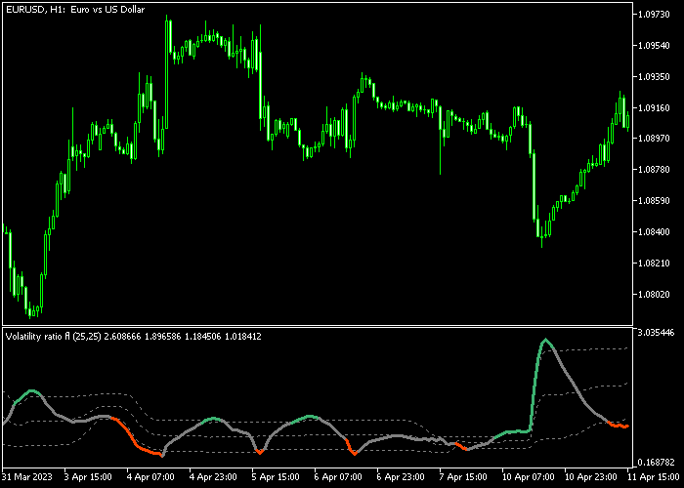Click the 10 Apr 07:00 time label
The height and width of the screenshot is (488, 684).
tap(529, 476)
